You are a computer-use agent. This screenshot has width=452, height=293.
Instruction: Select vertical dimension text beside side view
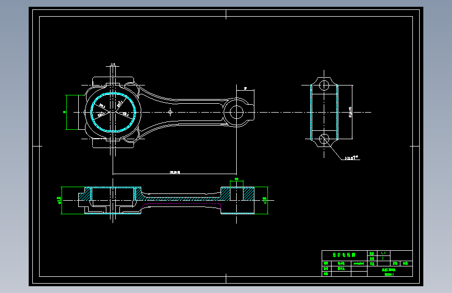click(350, 112)
